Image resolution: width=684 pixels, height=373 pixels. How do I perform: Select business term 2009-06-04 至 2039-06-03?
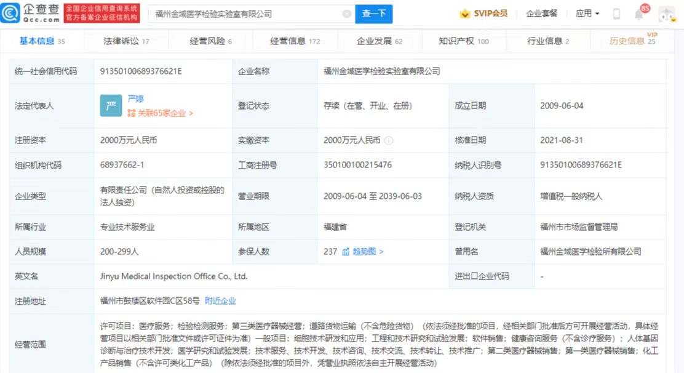click(x=373, y=196)
